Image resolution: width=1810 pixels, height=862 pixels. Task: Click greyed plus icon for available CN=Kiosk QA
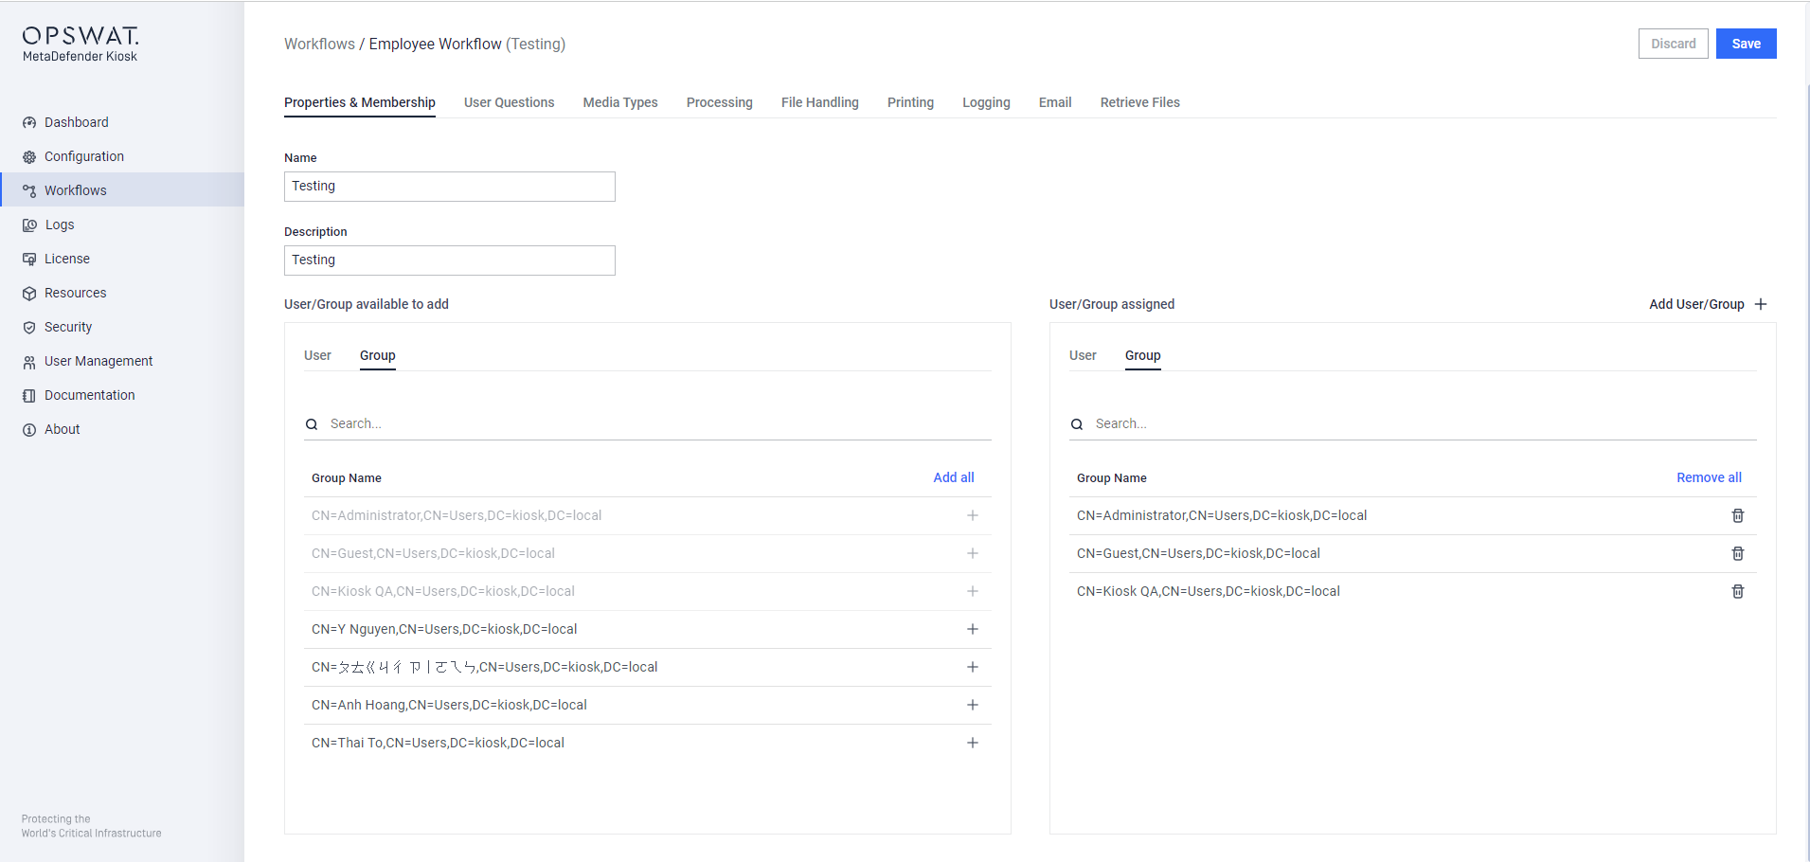973,591
